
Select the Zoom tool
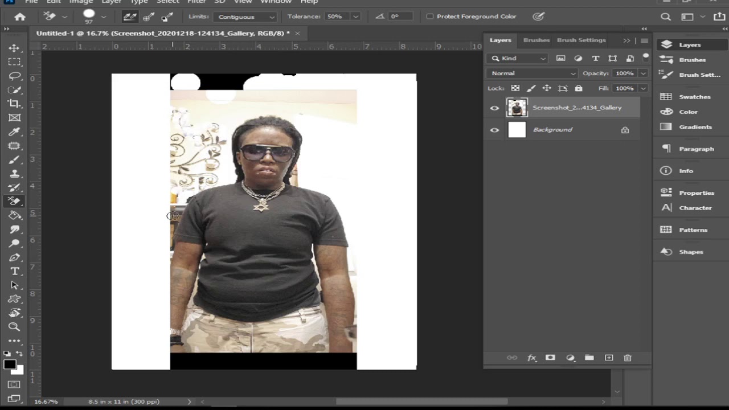pyautogui.click(x=14, y=327)
